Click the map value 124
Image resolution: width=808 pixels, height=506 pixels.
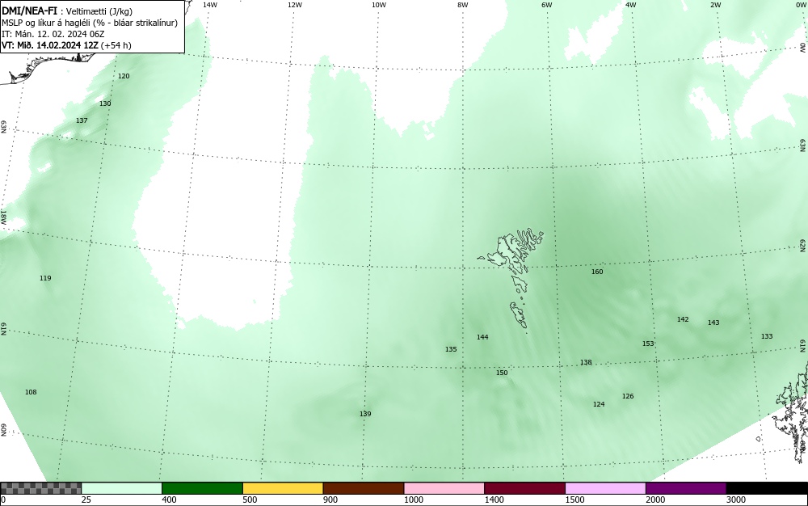pos(599,404)
